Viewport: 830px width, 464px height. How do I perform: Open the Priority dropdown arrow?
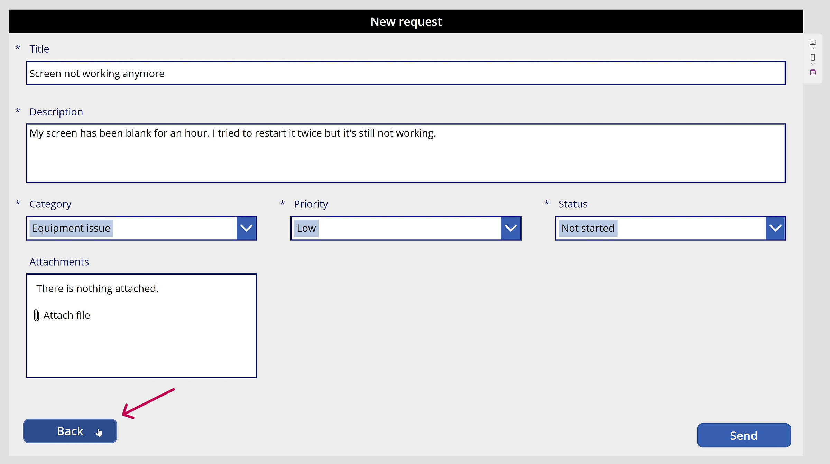(510, 228)
